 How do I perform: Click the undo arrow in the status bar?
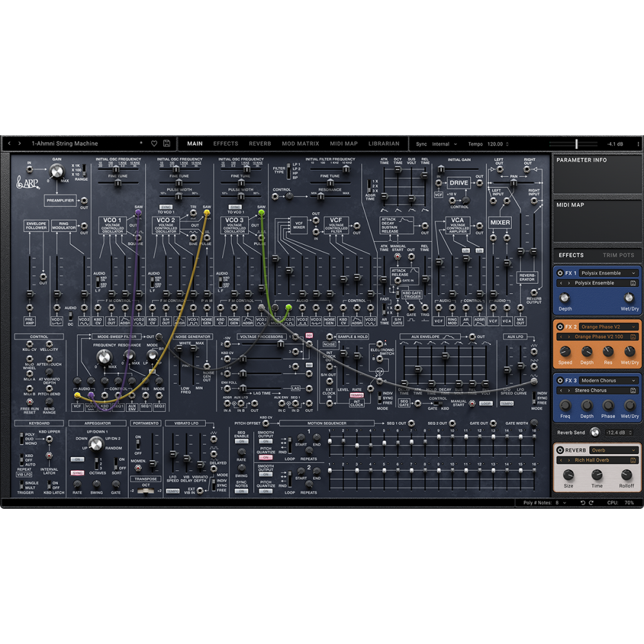pyautogui.click(x=583, y=502)
